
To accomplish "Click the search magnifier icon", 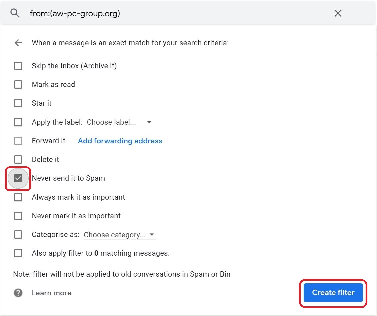I will coord(15,13).
